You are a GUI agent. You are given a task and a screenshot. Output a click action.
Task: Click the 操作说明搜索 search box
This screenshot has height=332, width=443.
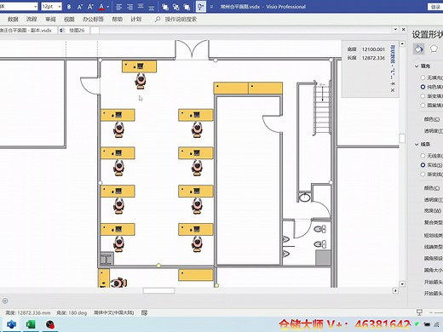pyautogui.click(x=181, y=20)
